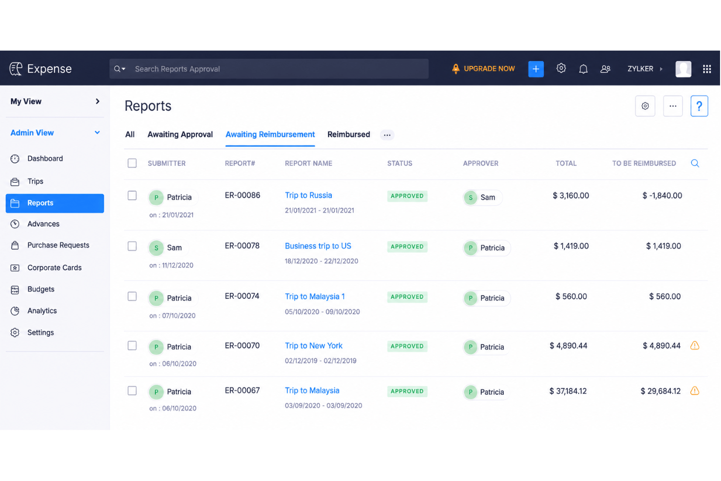The width and height of the screenshot is (721, 481).
Task: Click the table search magnifier icon
Action: click(x=695, y=163)
